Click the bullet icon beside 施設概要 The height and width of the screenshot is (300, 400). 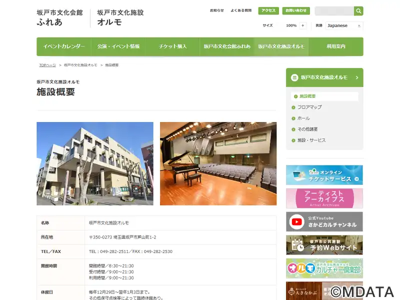[295, 96]
